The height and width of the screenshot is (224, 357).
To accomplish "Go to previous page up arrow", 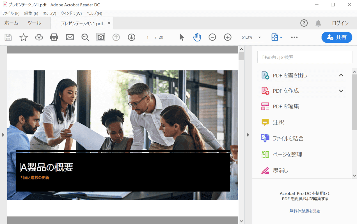I will click(x=116, y=37).
